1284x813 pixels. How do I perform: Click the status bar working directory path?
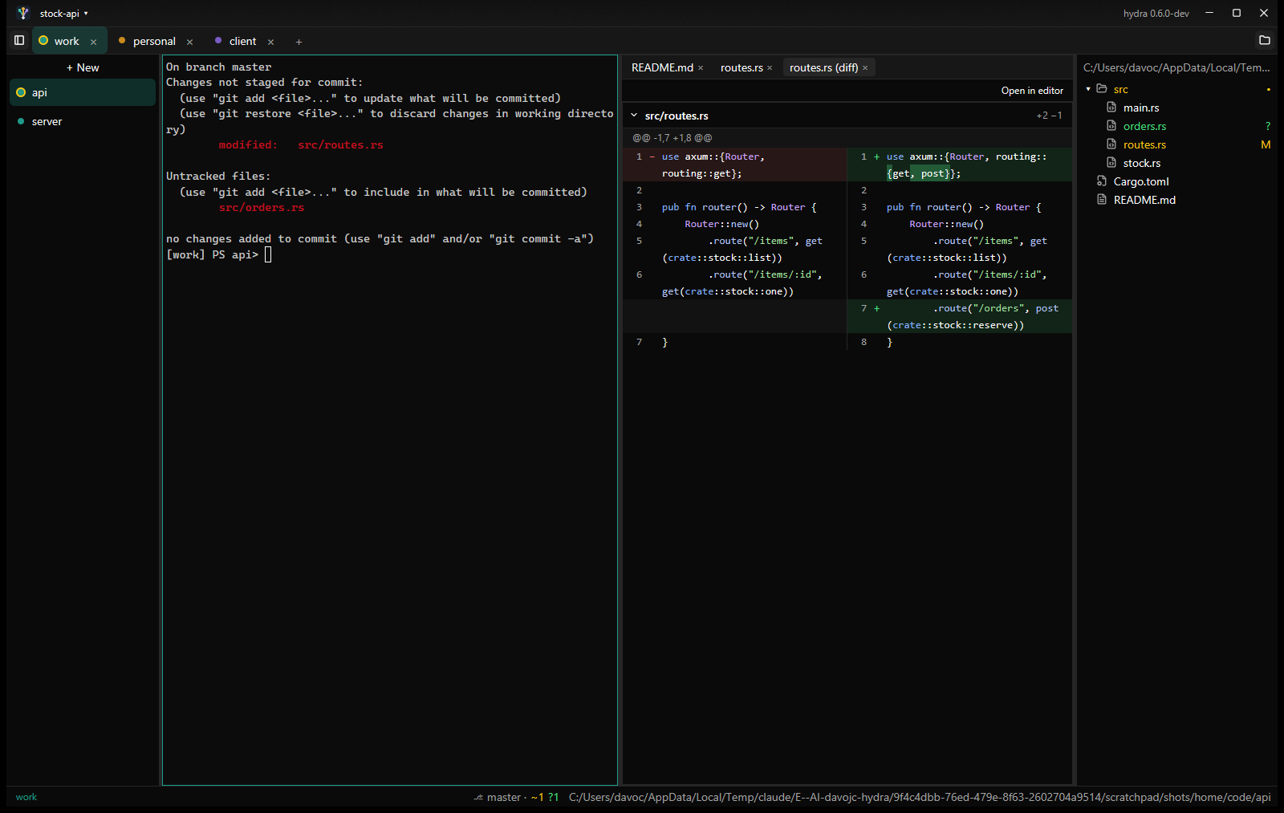(x=920, y=797)
